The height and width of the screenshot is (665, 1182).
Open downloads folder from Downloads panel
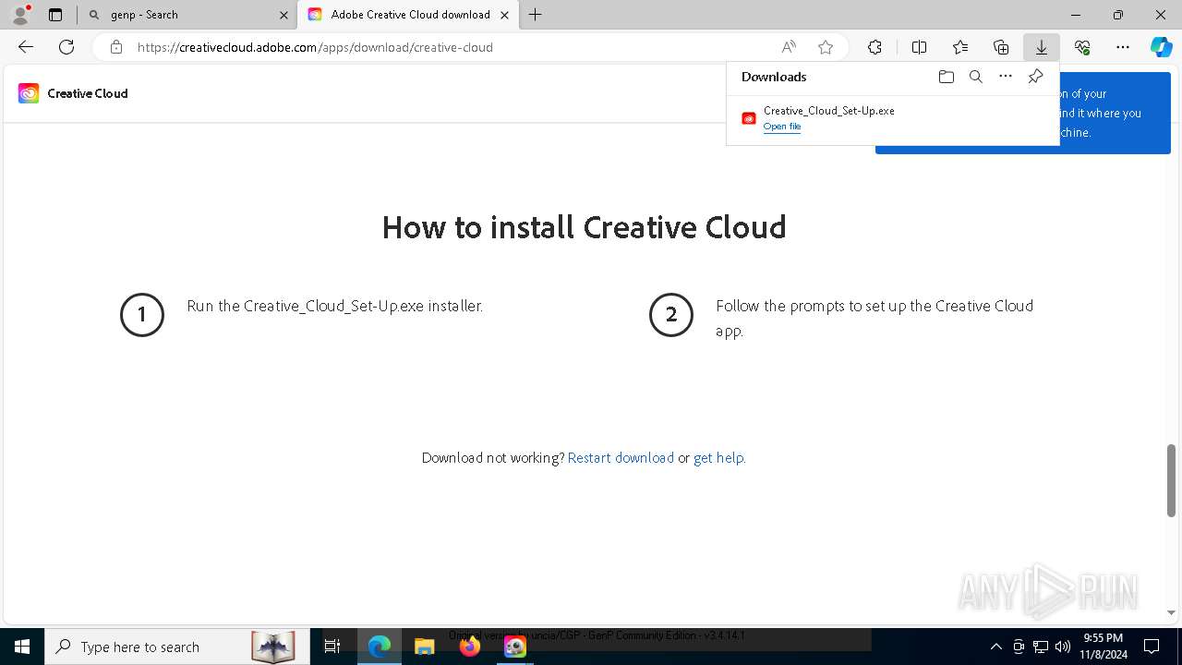click(946, 77)
